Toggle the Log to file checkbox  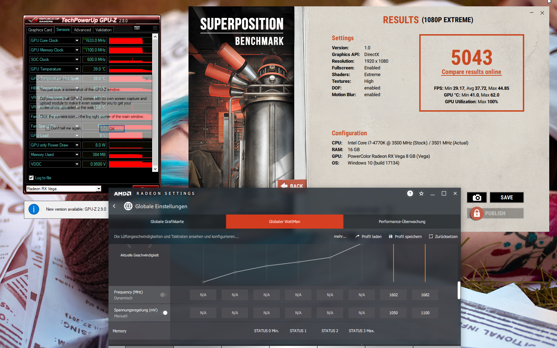(31, 178)
